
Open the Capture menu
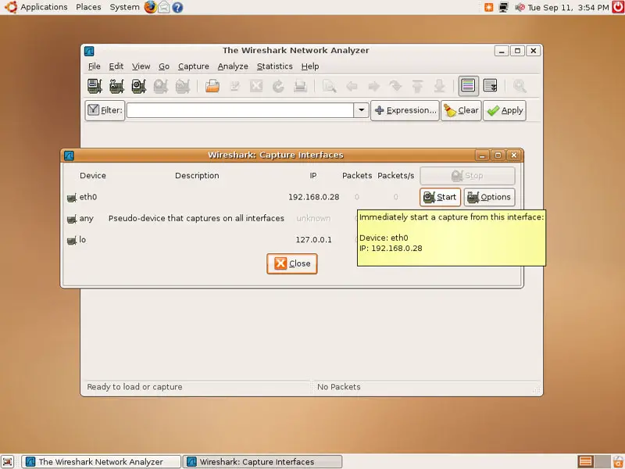(x=193, y=66)
